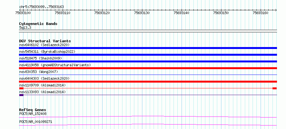Image resolution: width=286 pixels, height=129 pixels.
Task: Click ruler position 75693140
Action: (x=182, y=13)
